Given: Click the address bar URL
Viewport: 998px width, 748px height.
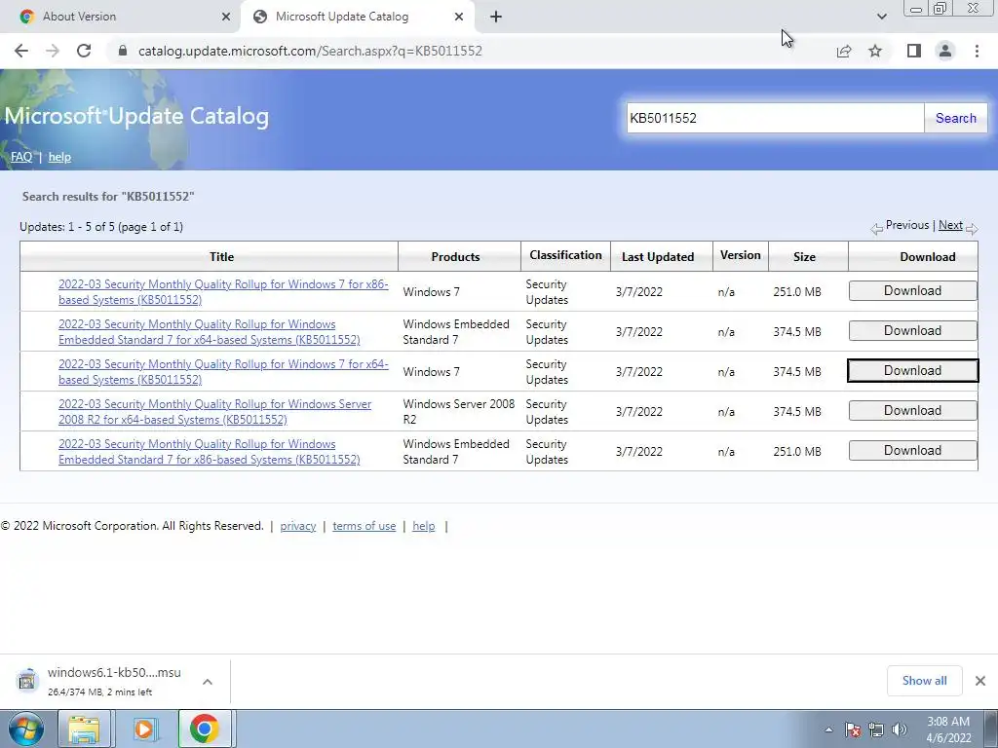Looking at the screenshot, I should pos(310,51).
